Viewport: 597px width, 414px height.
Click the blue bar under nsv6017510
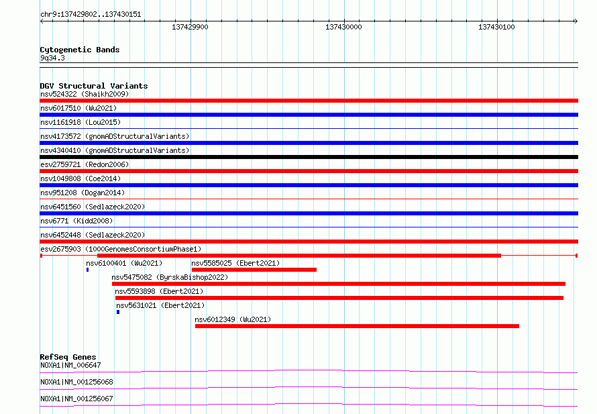tap(309, 115)
